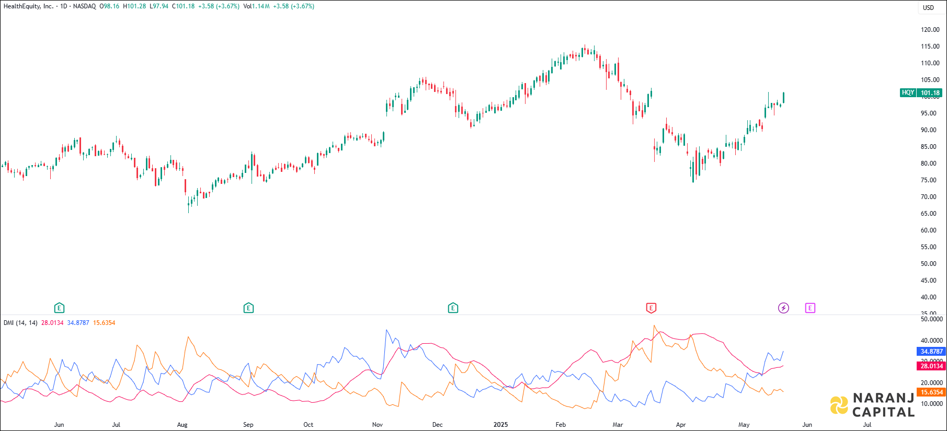Click the pink 28.0134 value in DMI legend

pyautogui.click(x=52, y=323)
